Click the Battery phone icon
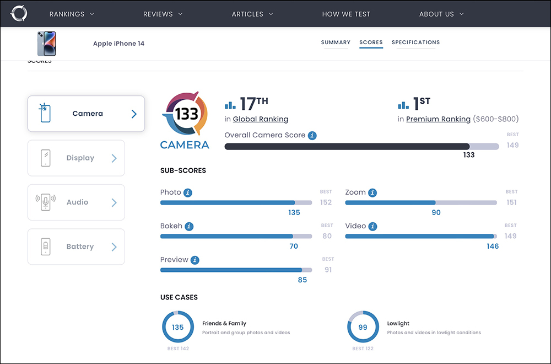551x364 pixels. click(46, 247)
